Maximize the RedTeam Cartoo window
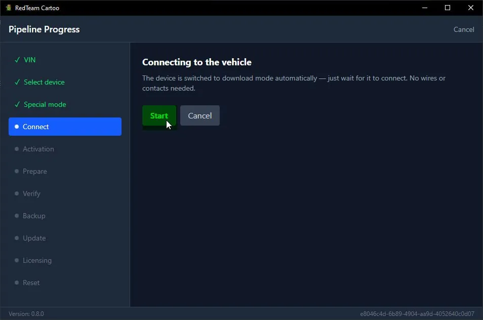 (x=448, y=8)
